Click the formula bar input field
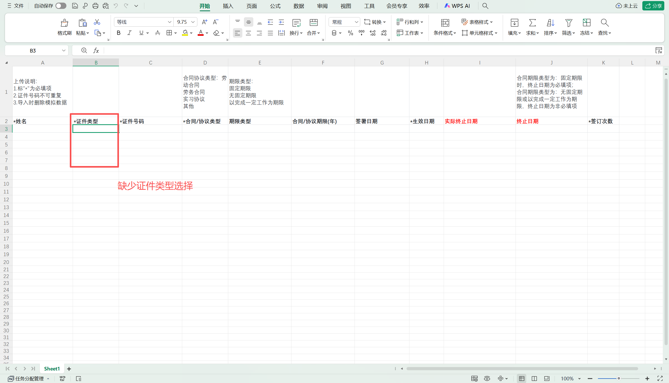 [x=369, y=50]
